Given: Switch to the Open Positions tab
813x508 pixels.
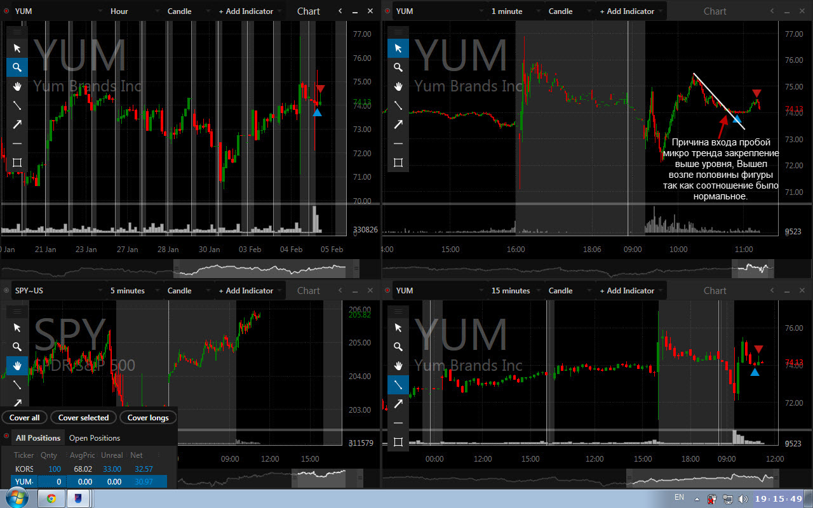Looking at the screenshot, I should [95, 438].
